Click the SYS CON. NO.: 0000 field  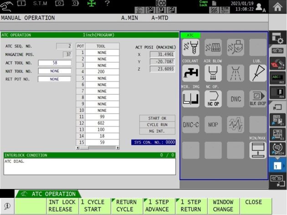[154, 142]
